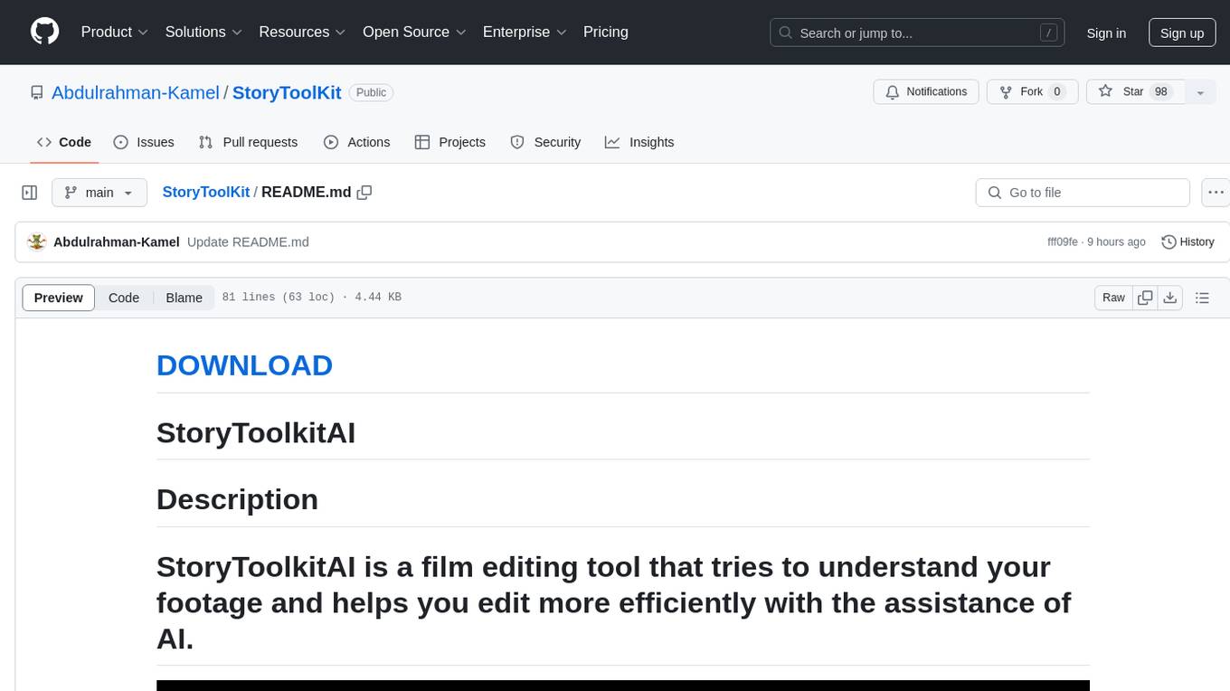Switch to the Insights tab
This screenshot has width=1230, height=691.
tap(639, 142)
